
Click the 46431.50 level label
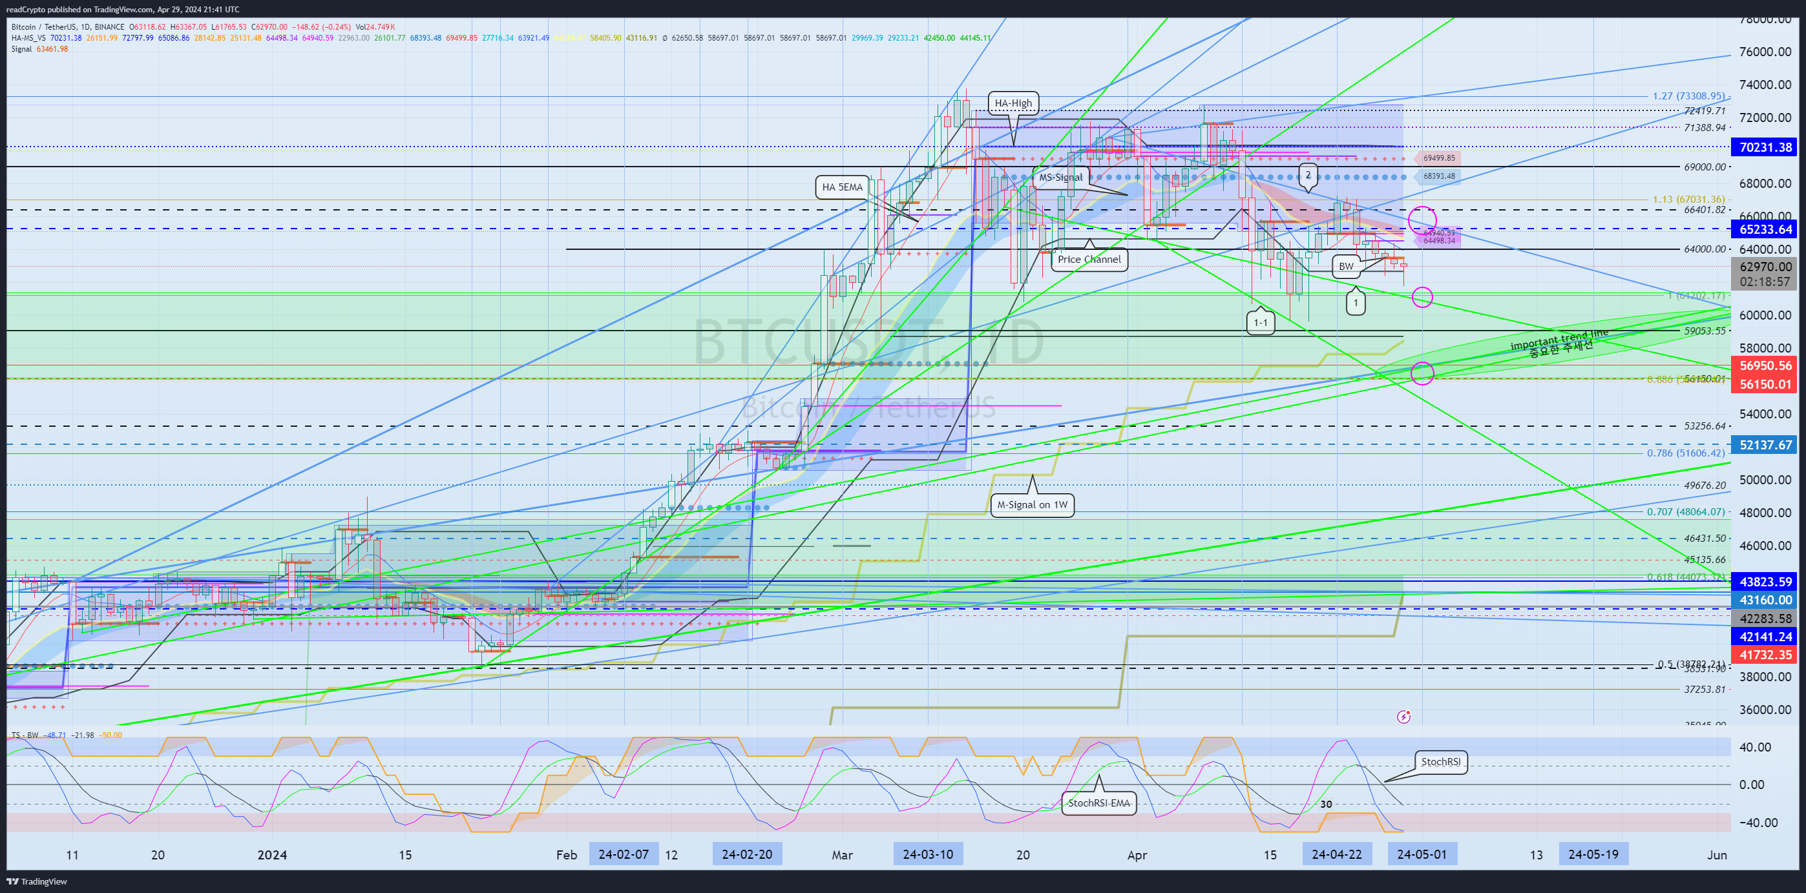coord(1705,539)
